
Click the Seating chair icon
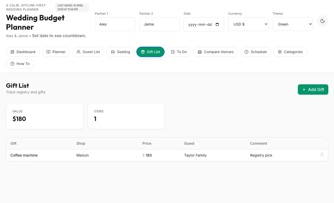(113, 52)
